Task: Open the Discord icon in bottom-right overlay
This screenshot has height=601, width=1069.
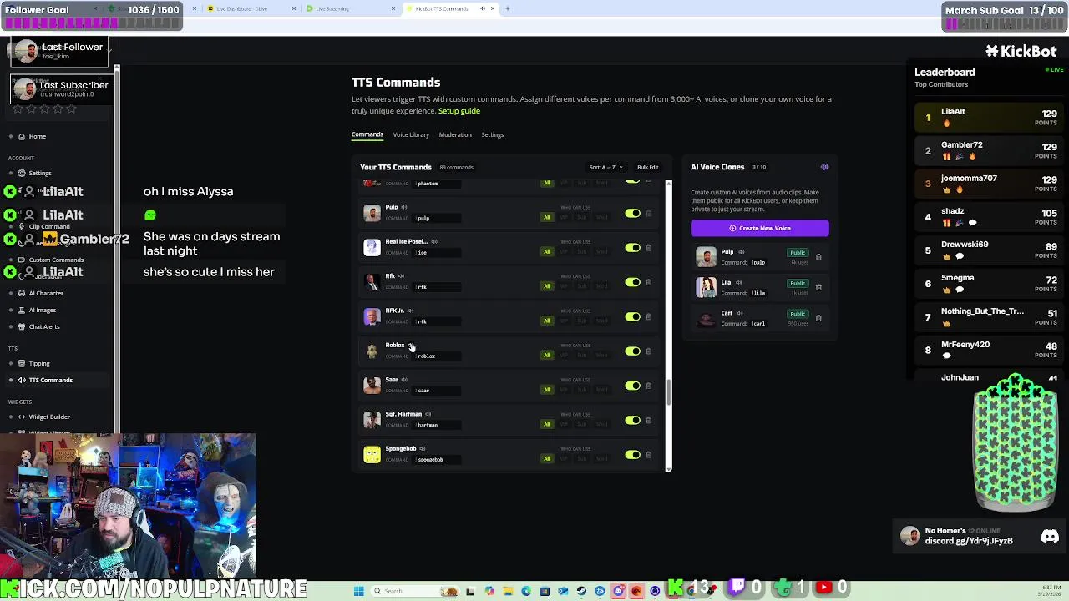Action: (1050, 537)
